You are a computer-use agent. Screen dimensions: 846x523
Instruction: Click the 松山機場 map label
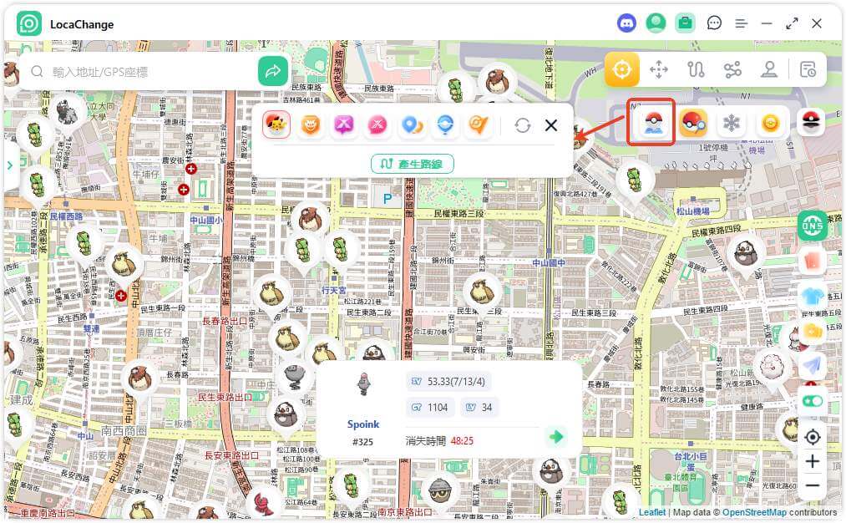(693, 211)
